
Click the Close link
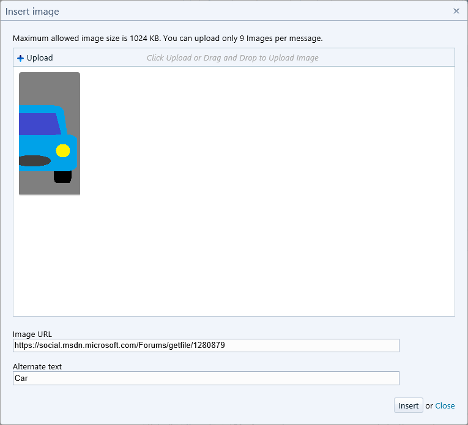click(x=445, y=405)
